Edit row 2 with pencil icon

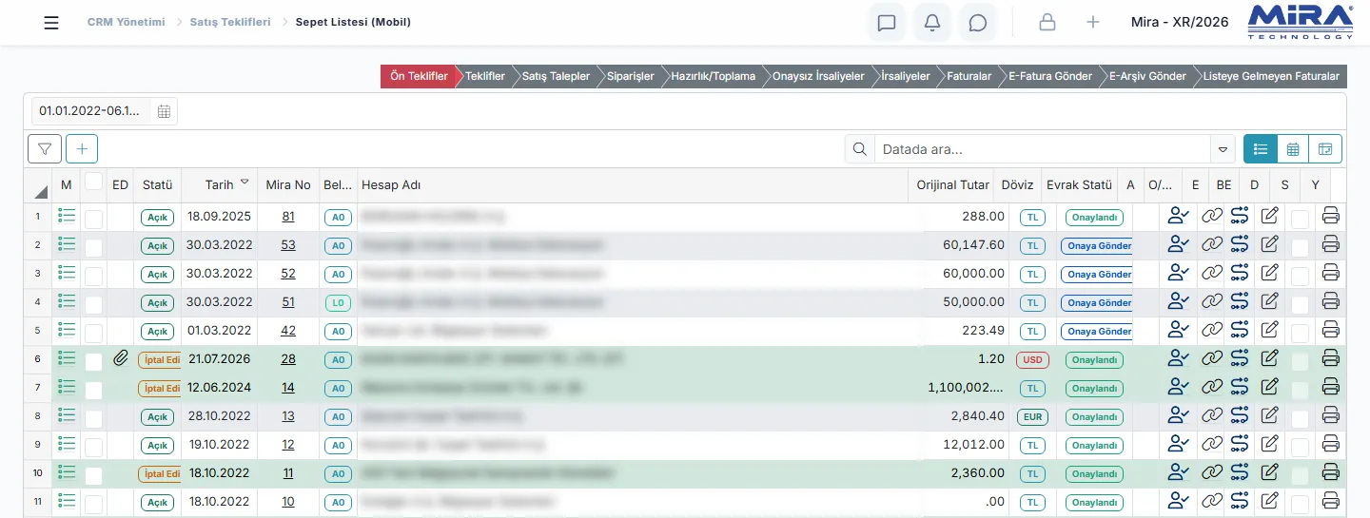pos(1269,245)
